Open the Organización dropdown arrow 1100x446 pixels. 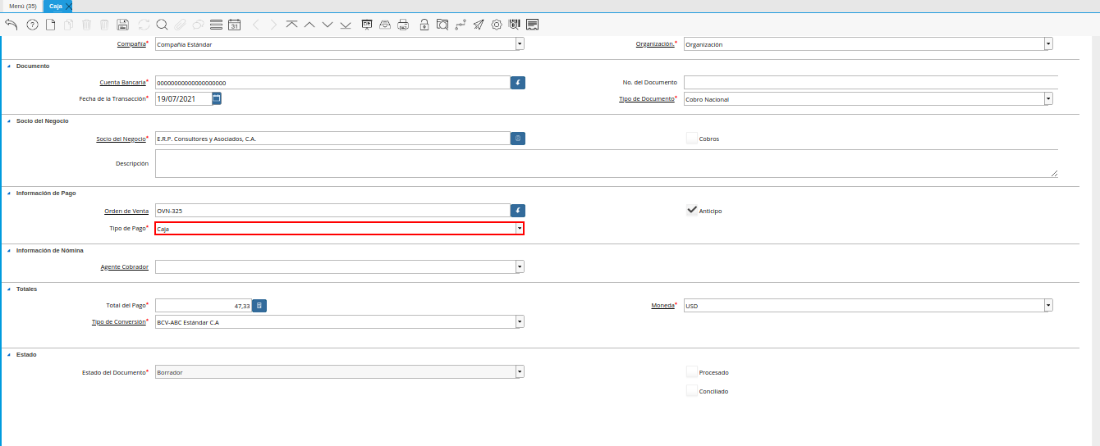(1048, 44)
